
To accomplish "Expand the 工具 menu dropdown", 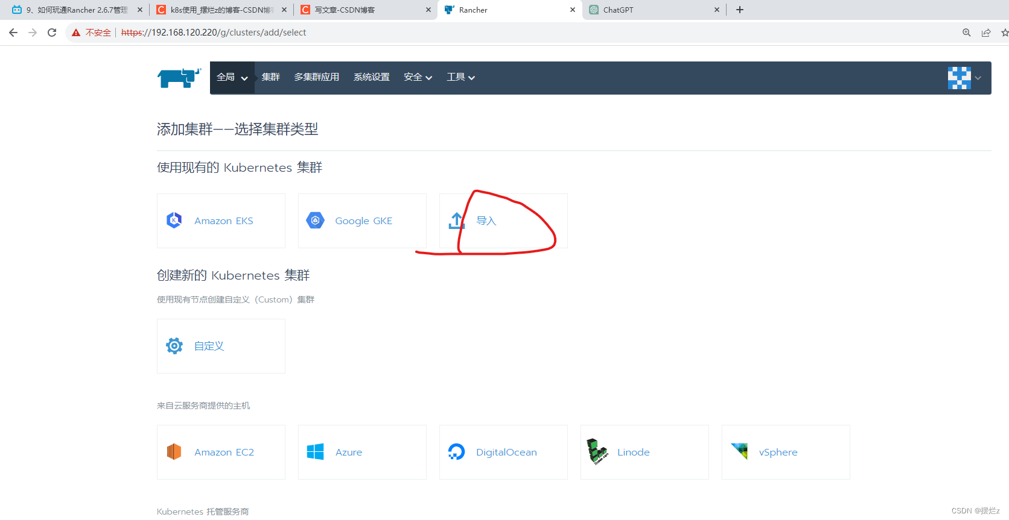I will coord(461,77).
